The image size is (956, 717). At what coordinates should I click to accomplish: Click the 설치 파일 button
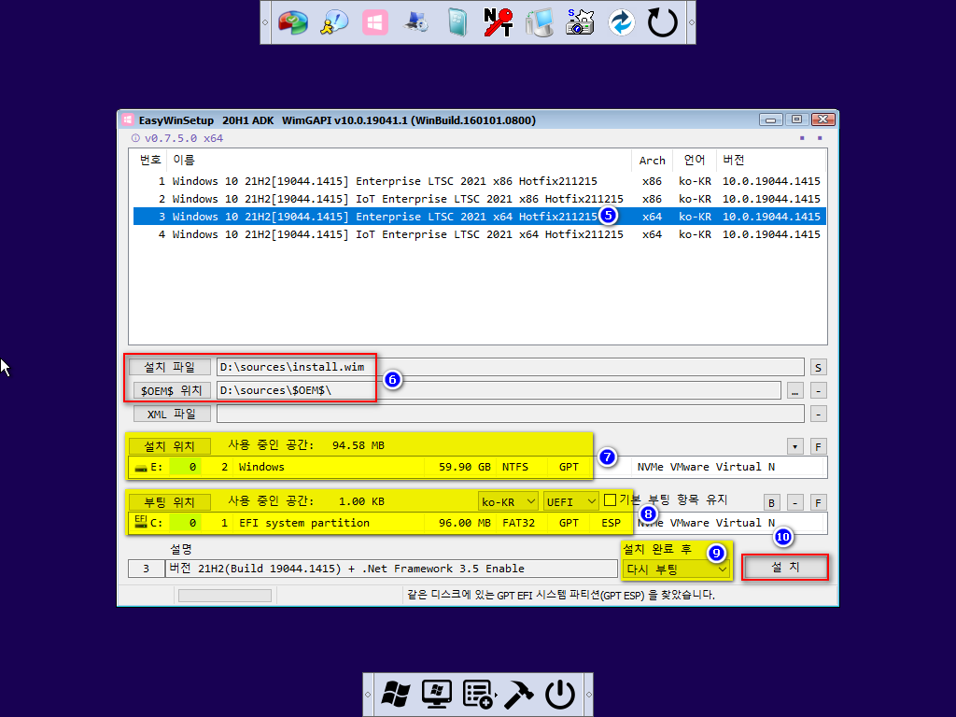pyautogui.click(x=170, y=367)
